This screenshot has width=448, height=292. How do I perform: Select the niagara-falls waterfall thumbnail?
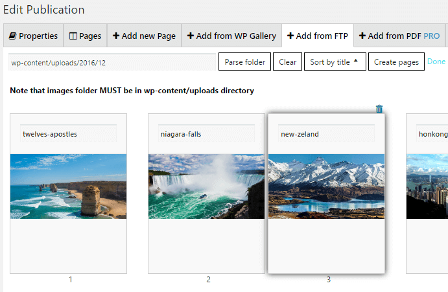point(206,186)
